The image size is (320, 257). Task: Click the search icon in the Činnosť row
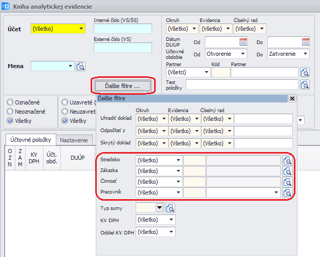(288, 182)
